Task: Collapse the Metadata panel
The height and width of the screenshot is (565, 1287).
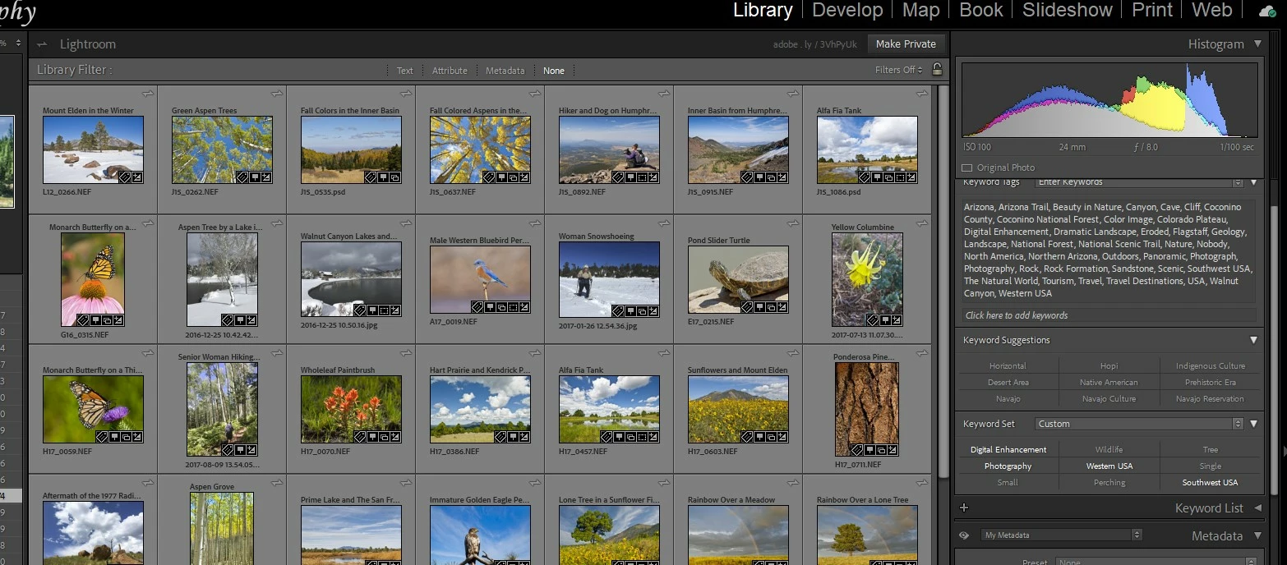Action: 1257,535
